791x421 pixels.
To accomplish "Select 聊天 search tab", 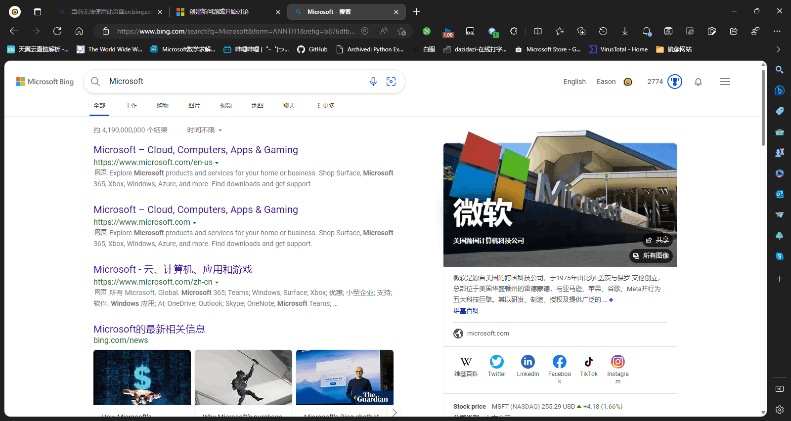I will click(x=289, y=106).
